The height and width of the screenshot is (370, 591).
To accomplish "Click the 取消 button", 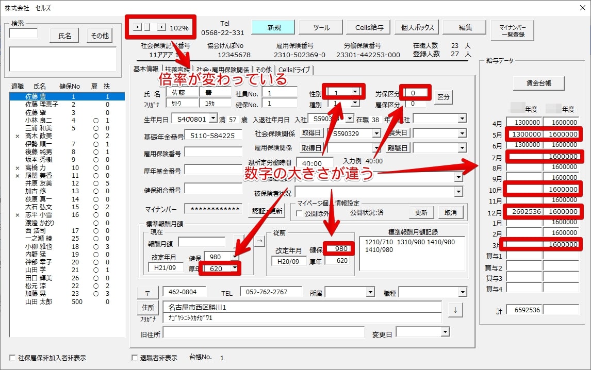I will [x=450, y=212].
